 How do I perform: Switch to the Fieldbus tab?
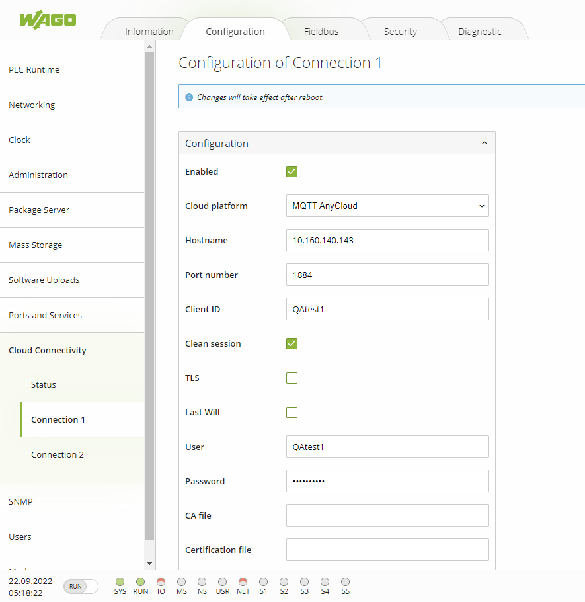tap(321, 32)
